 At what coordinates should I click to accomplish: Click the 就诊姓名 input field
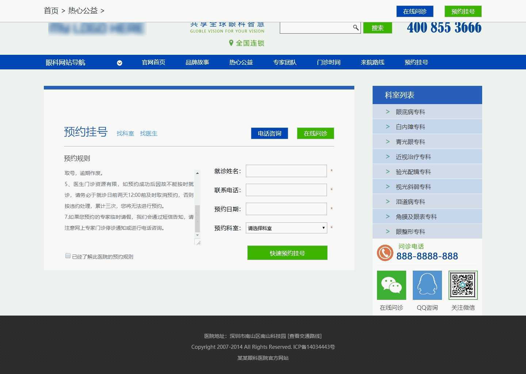(286, 171)
